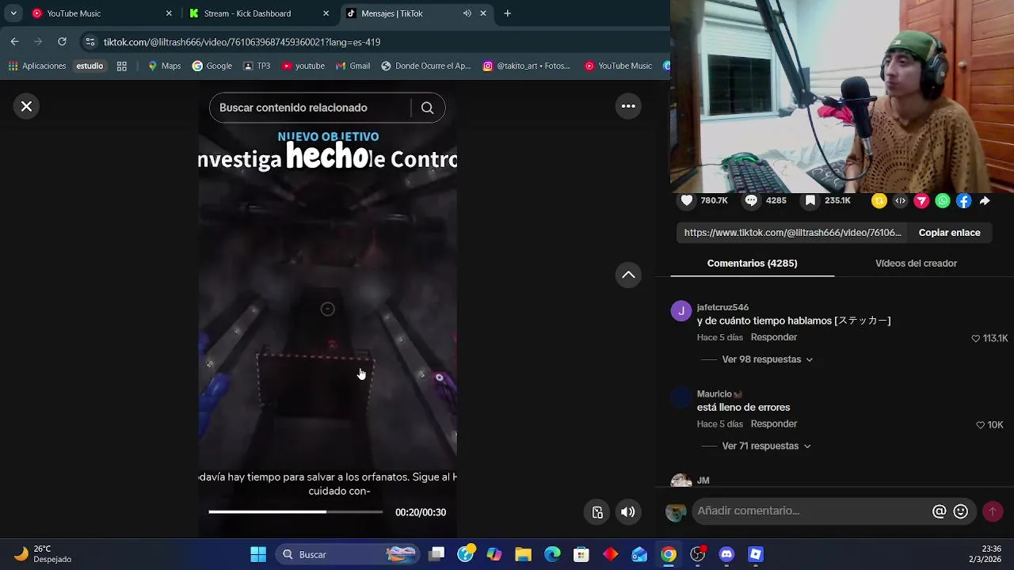The height and width of the screenshot is (570, 1014).
Task: Click the @ mention icon in comment box
Action: (940, 511)
